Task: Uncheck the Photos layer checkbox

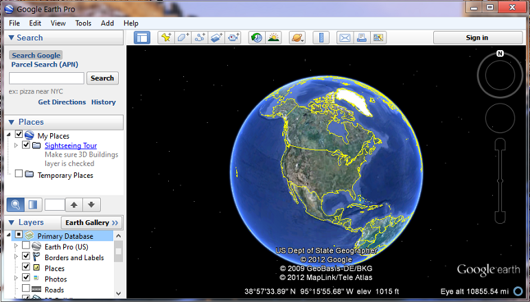Action: 26,277
